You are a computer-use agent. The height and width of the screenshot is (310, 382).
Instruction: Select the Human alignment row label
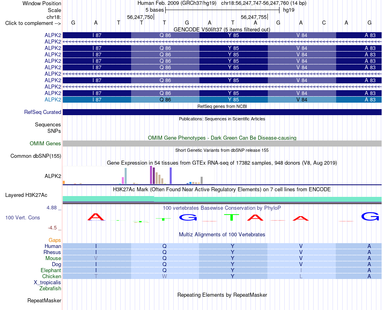coord(53,246)
